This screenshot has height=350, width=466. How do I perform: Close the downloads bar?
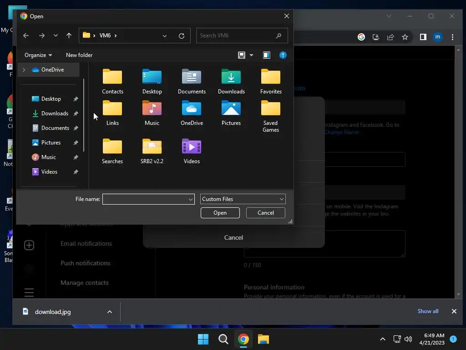tap(454, 311)
